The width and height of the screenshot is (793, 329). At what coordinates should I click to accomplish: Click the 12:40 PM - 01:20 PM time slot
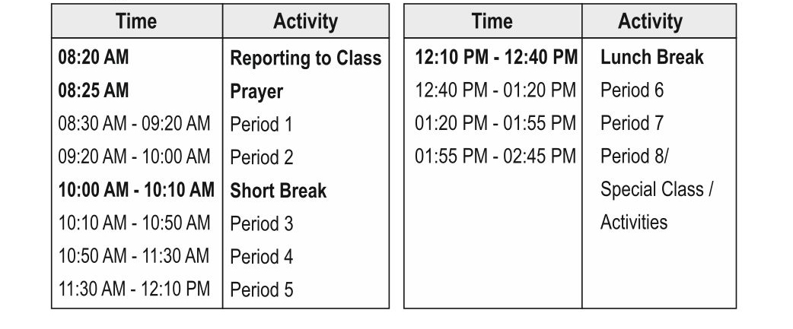click(495, 90)
